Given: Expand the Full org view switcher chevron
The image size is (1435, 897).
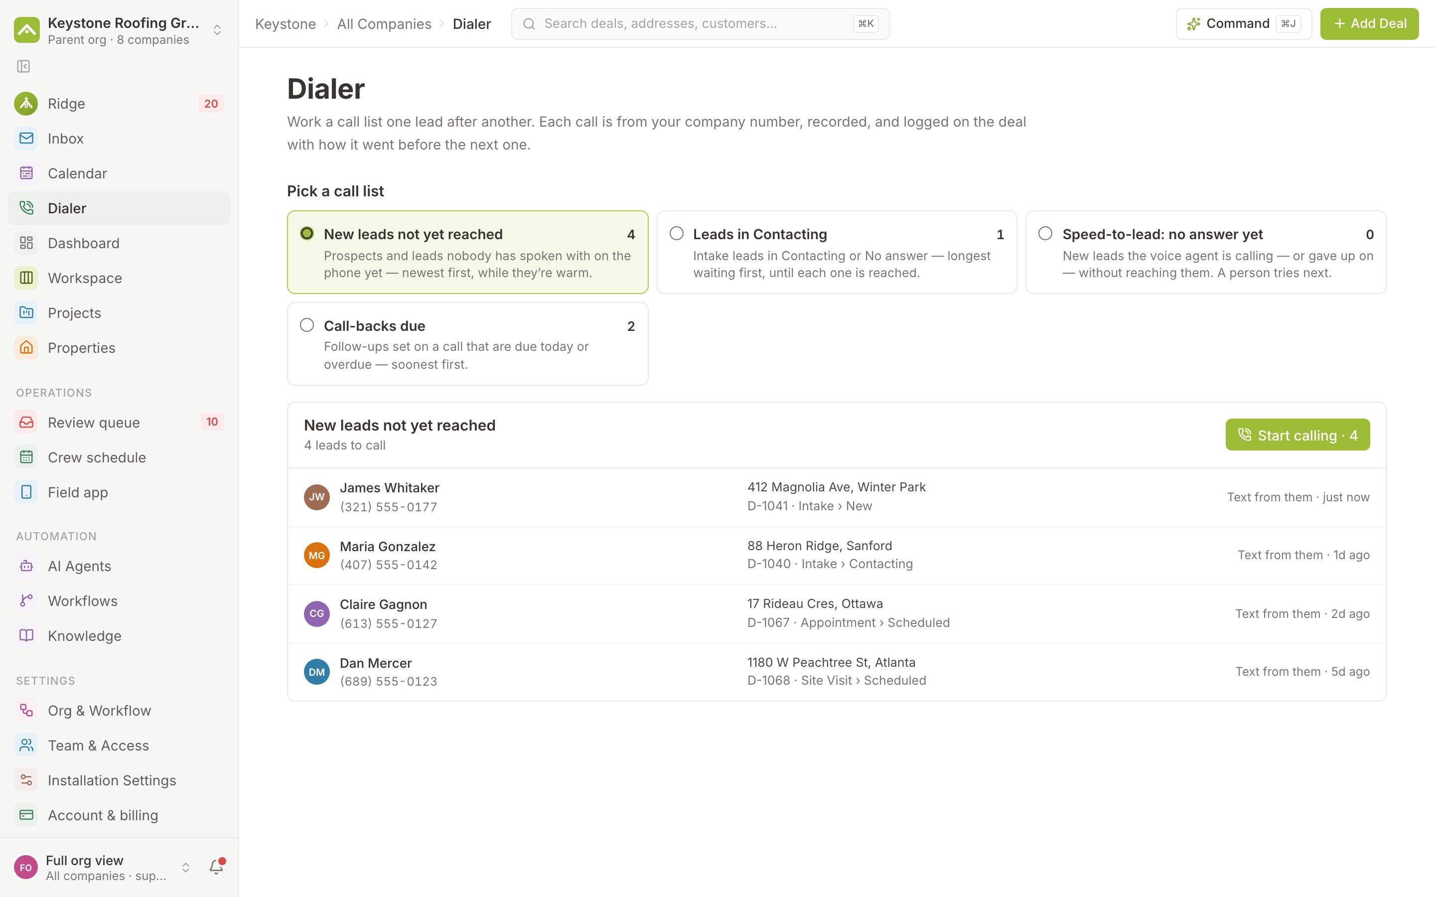Looking at the screenshot, I should click(185, 867).
